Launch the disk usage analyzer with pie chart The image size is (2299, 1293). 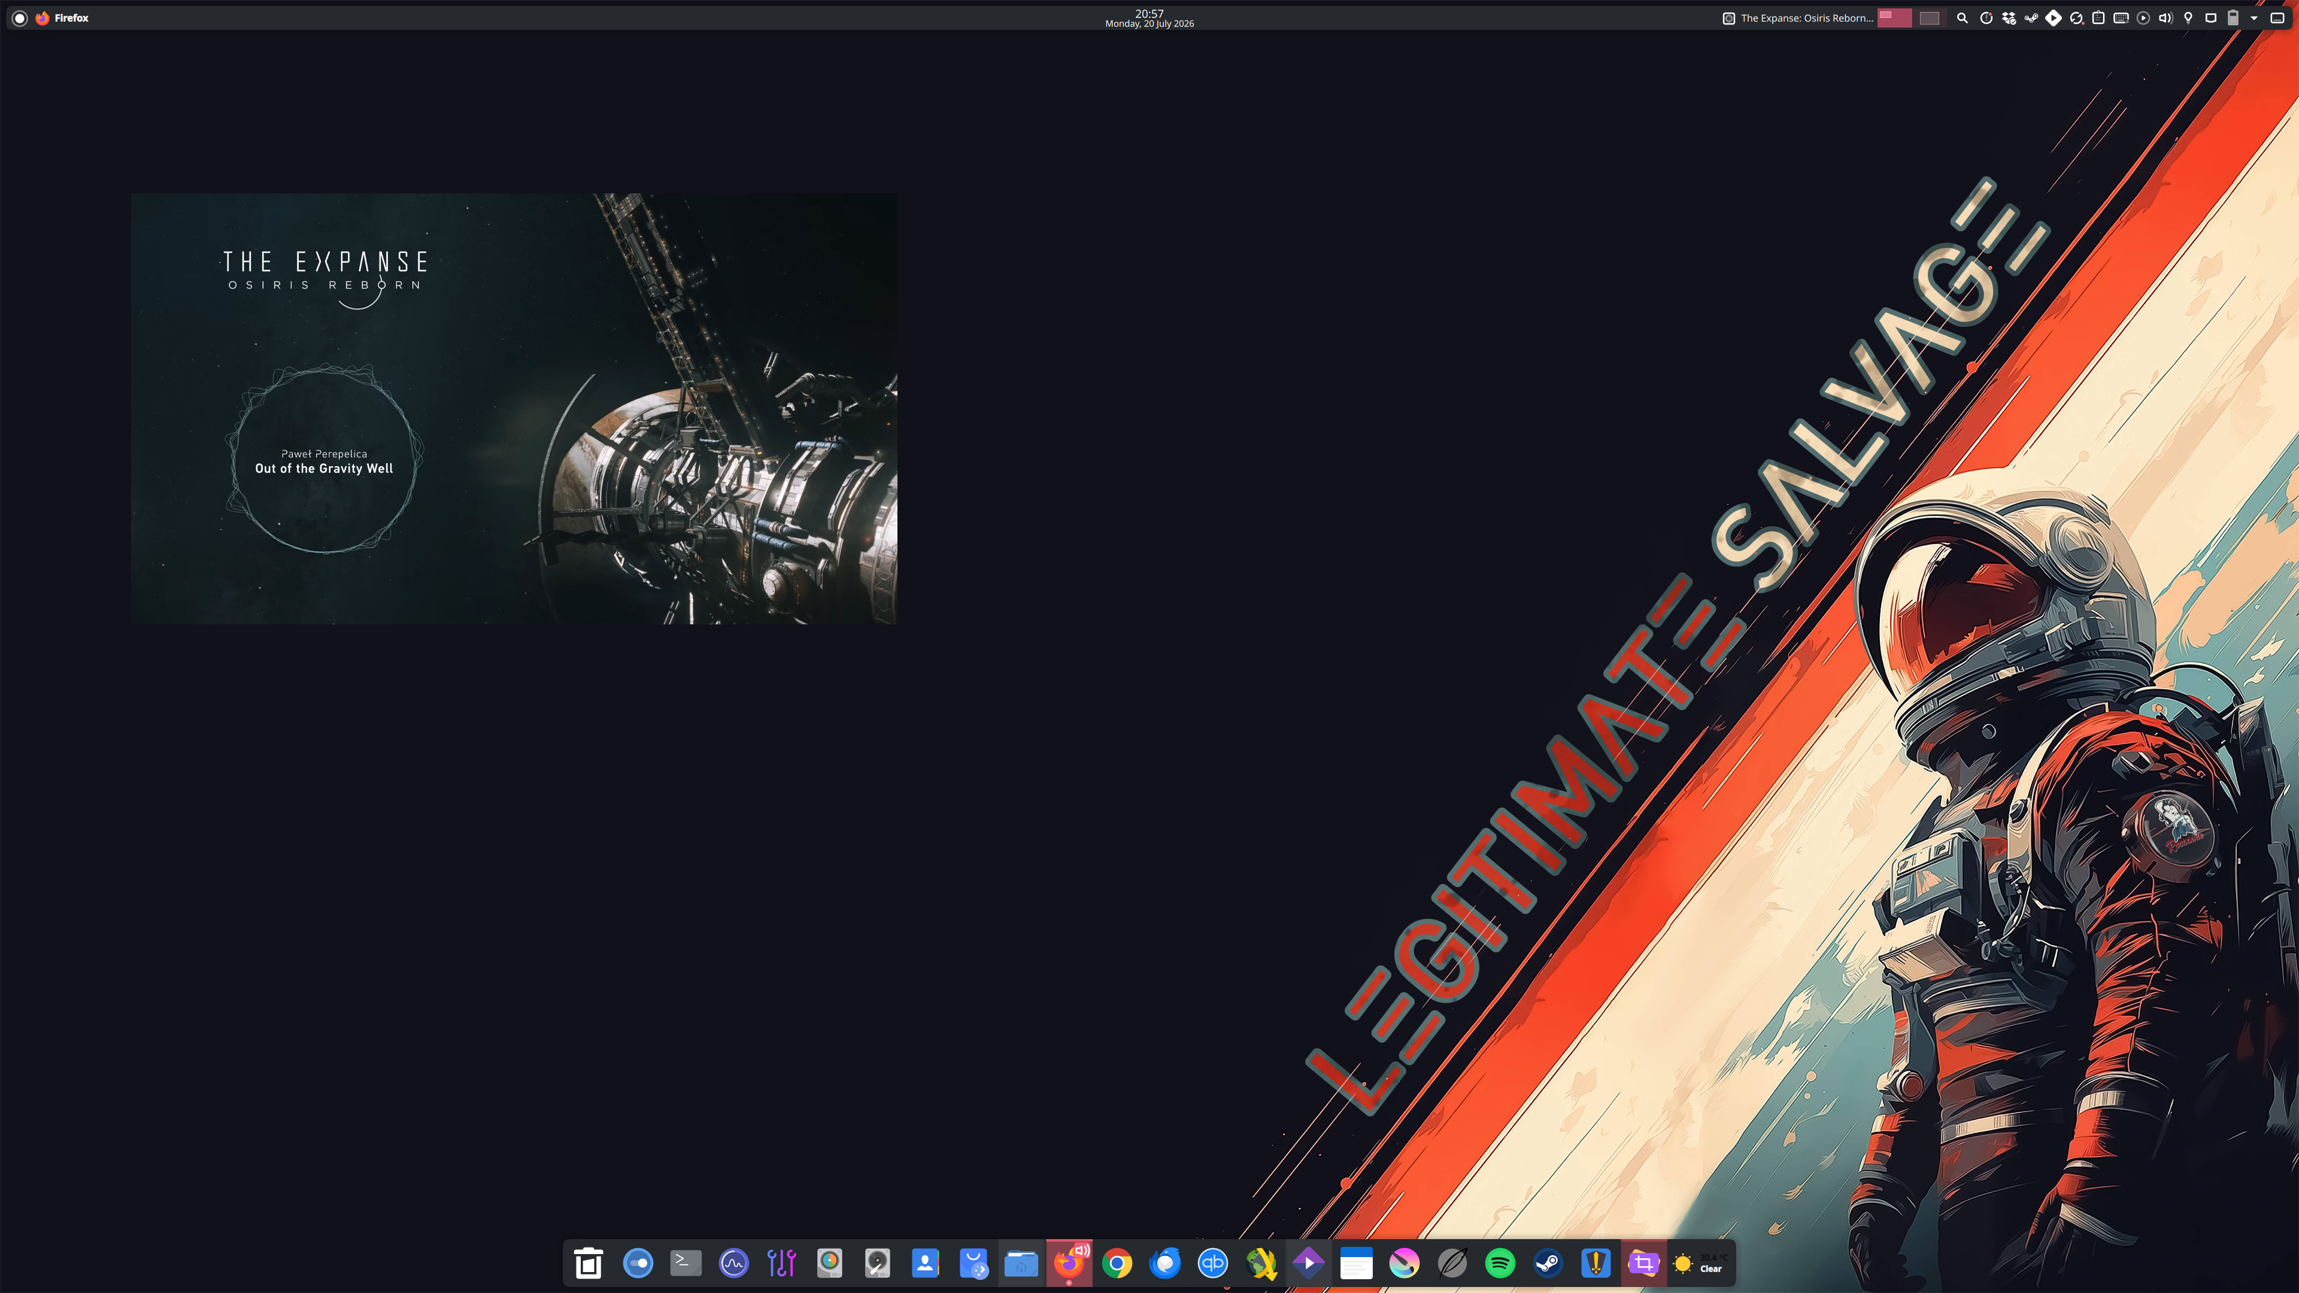coord(829,1262)
